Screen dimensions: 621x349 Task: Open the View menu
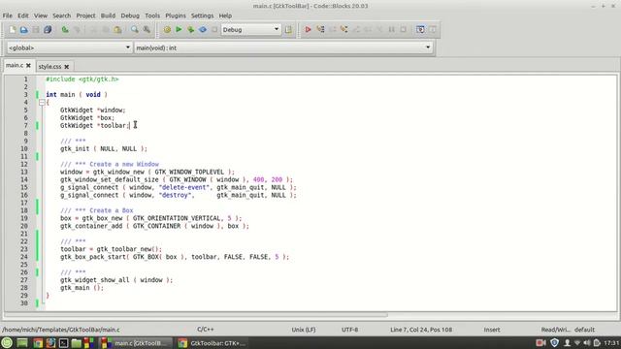(41, 16)
